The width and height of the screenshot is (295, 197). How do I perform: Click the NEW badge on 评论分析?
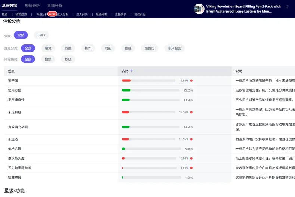click(52, 14)
